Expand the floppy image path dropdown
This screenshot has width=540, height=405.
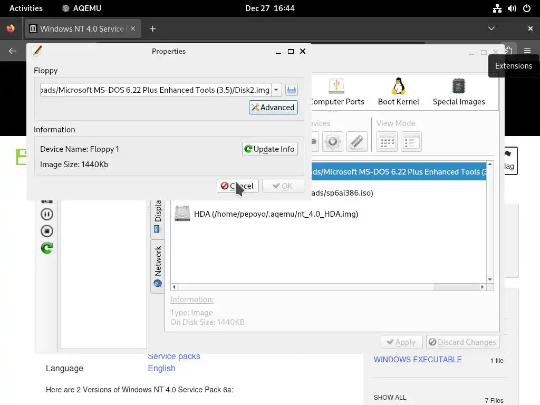276,90
